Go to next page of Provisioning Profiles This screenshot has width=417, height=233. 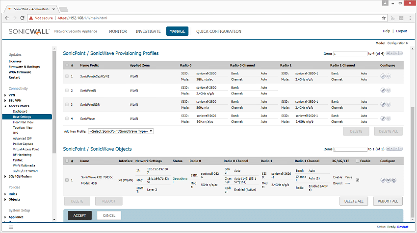click(x=396, y=53)
